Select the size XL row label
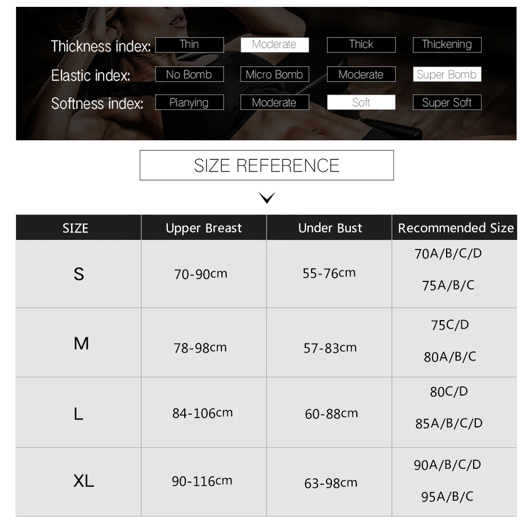The image size is (531, 532). pos(83,481)
